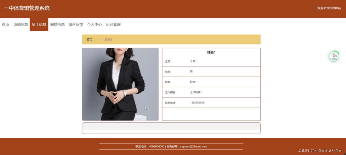
Task: Select the 工号1 value text
Action: [x=193, y=61]
